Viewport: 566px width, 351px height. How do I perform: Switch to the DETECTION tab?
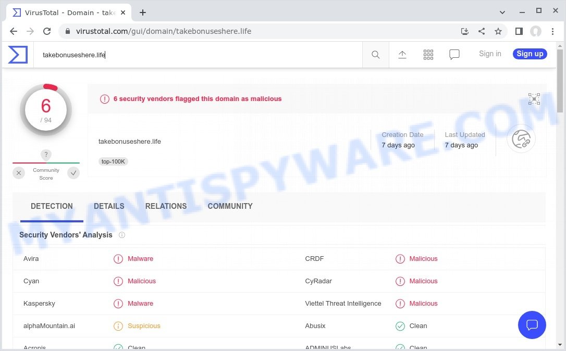[52, 206]
